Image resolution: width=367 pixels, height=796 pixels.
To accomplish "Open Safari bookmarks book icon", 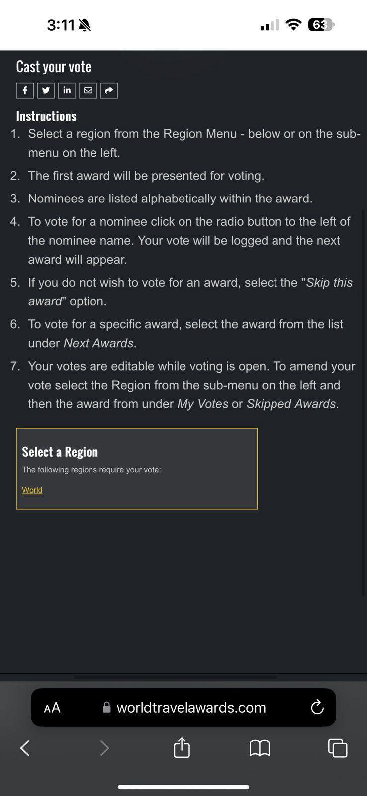I will click(x=260, y=747).
